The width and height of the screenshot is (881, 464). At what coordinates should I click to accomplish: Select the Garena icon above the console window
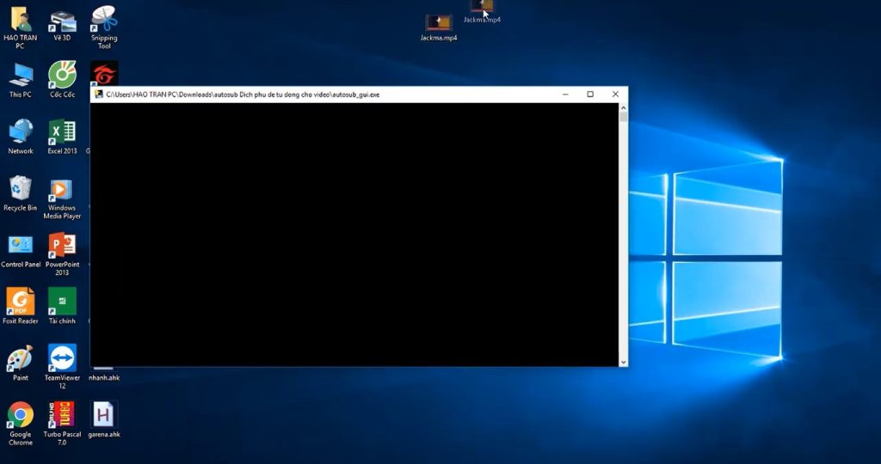[104, 74]
